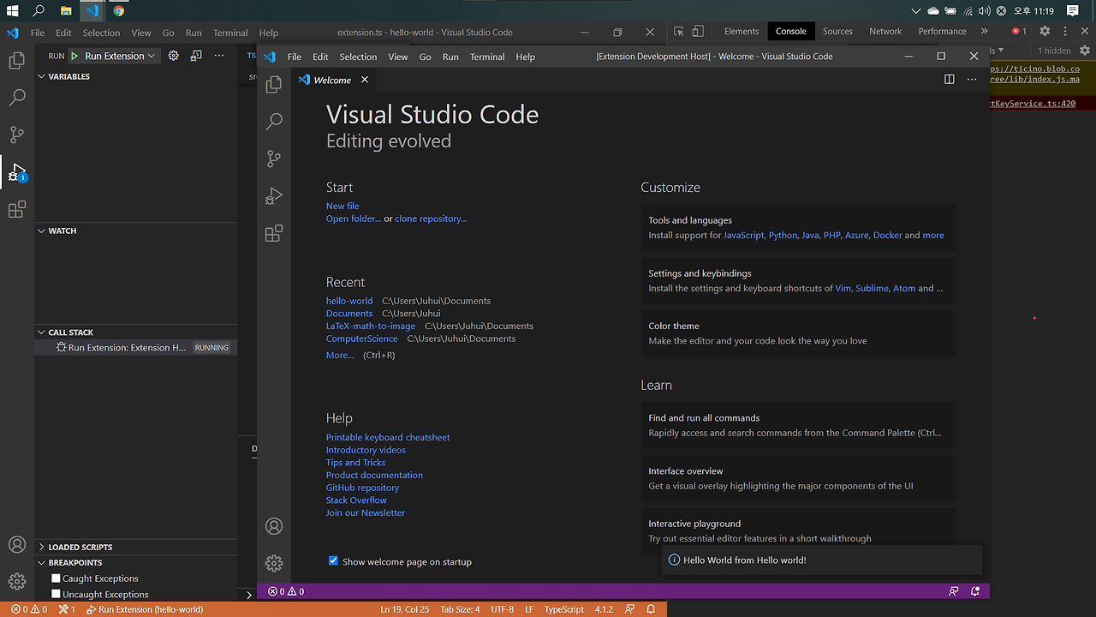The height and width of the screenshot is (617, 1096).
Task: Open Search in the hello-world window activity bar
Action: click(x=17, y=98)
